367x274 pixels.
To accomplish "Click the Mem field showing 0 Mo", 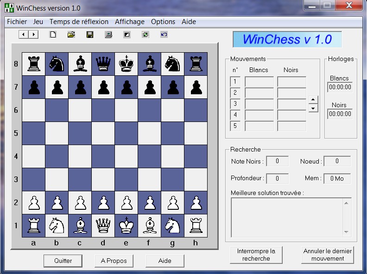I will coord(337,178).
